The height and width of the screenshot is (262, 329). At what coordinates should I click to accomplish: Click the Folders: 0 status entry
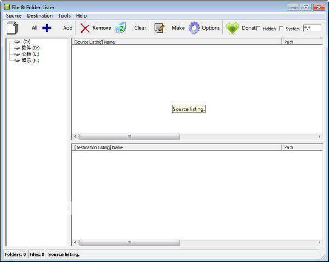tap(15, 254)
